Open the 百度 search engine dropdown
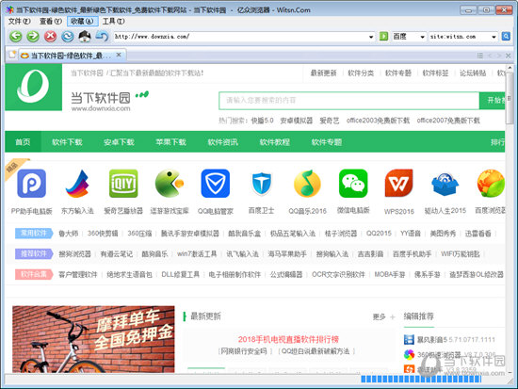This screenshot has height=389, width=518. pos(422,37)
